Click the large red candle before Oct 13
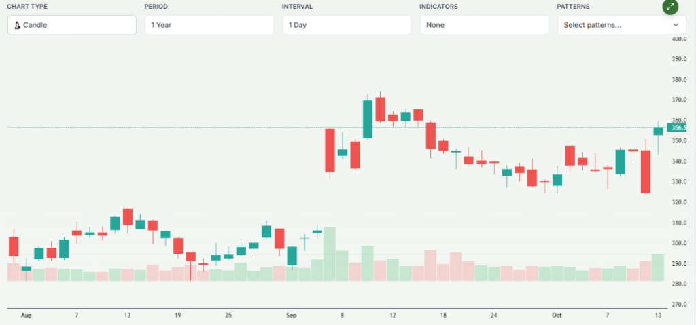 [646, 172]
